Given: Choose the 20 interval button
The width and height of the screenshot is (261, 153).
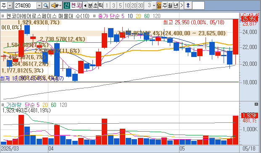Looking at the screenshot, I should coord(134,5).
